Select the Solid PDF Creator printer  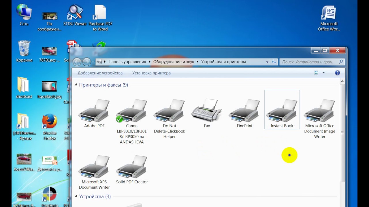click(x=132, y=169)
